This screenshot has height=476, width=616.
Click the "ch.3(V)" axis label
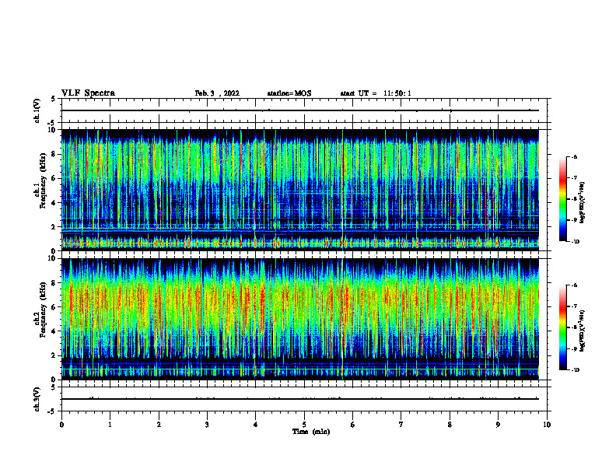click(x=37, y=399)
